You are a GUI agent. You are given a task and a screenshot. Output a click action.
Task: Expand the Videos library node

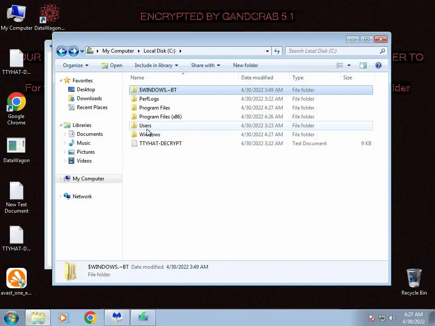(65, 161)
